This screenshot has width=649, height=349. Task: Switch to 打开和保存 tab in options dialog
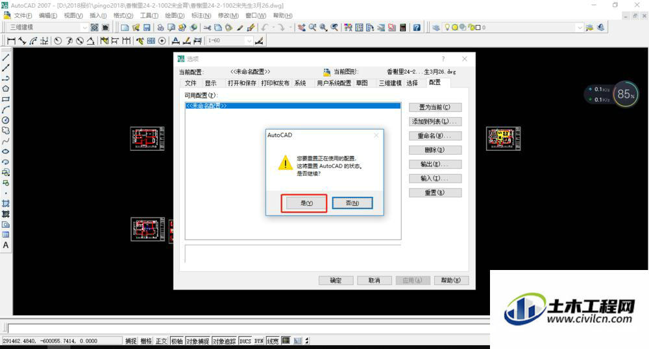pos(242,83)
